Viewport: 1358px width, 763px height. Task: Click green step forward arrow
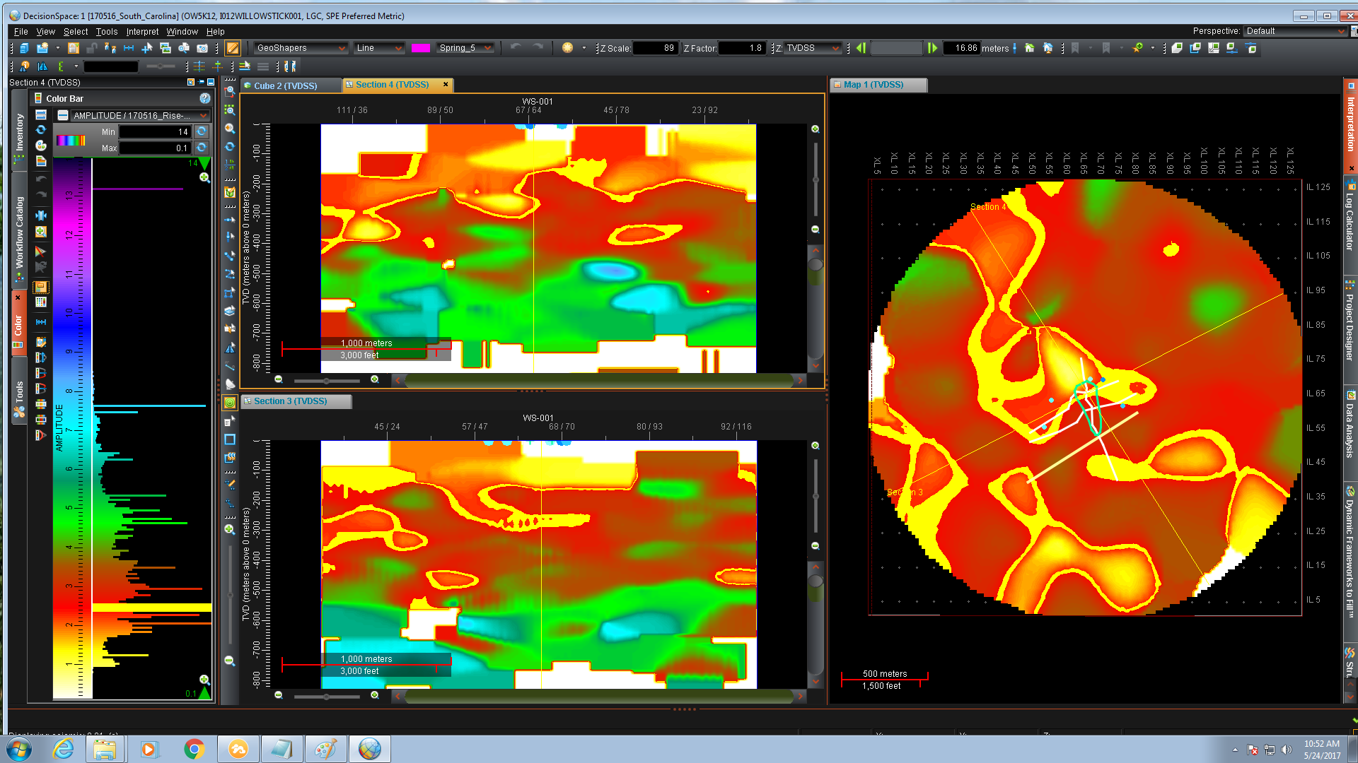click(932, 48)
